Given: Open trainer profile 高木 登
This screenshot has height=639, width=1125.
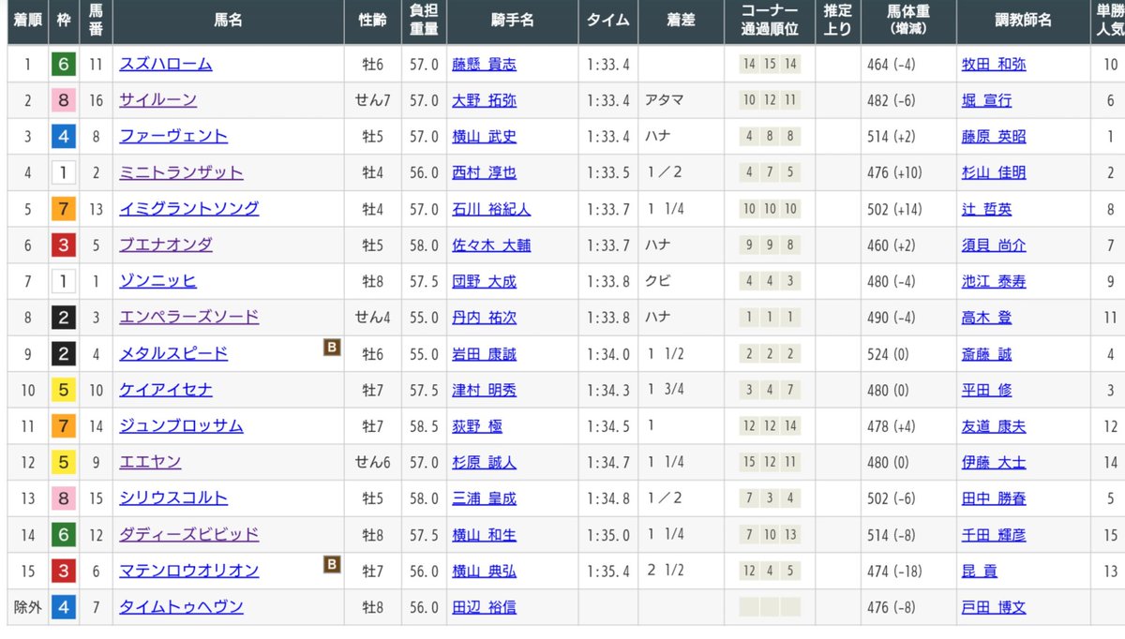Looking at the screenshot, I should tap(987, 319).
